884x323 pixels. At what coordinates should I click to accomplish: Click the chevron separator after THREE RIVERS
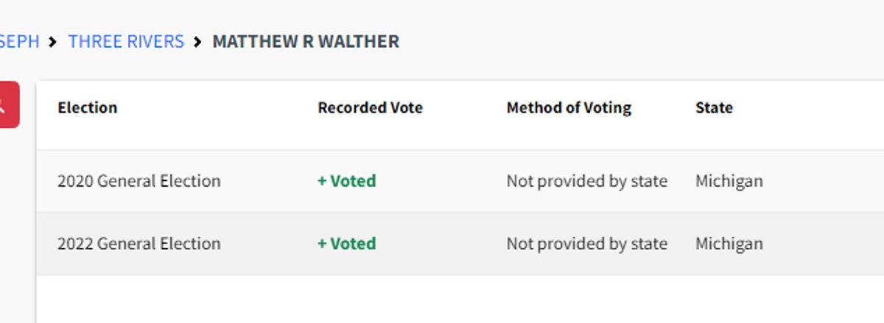pyautogui.click(x=197, y=42)
